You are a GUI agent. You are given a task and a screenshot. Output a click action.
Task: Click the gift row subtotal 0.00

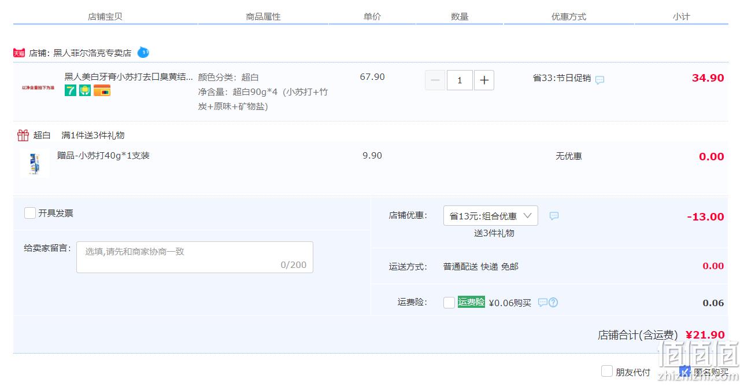[712, 157]
